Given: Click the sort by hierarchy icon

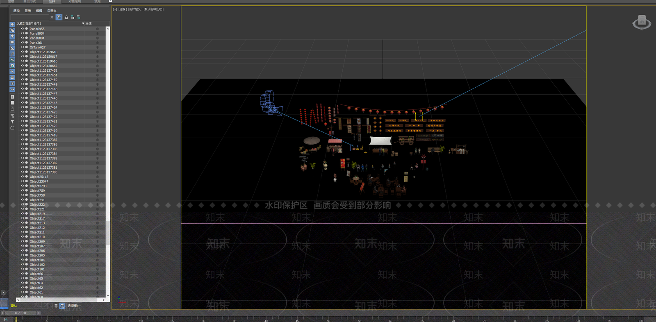Looking at the screenshot, I should [x=62, y=306].
